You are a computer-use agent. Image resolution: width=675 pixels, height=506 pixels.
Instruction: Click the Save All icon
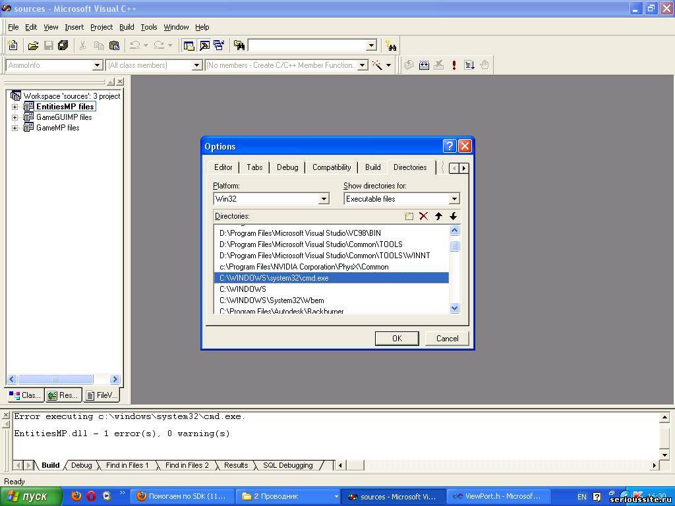point(63,45)
